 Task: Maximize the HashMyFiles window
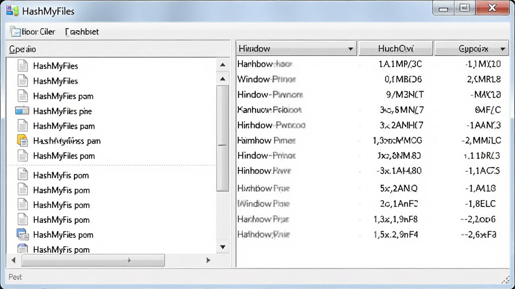pyautogui.click(x=464, y=8)
